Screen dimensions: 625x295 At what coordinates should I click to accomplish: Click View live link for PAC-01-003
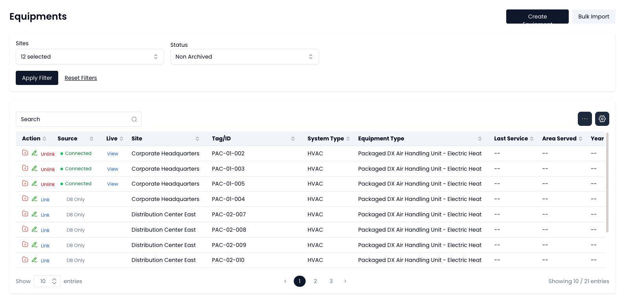(x=112, y=169)
